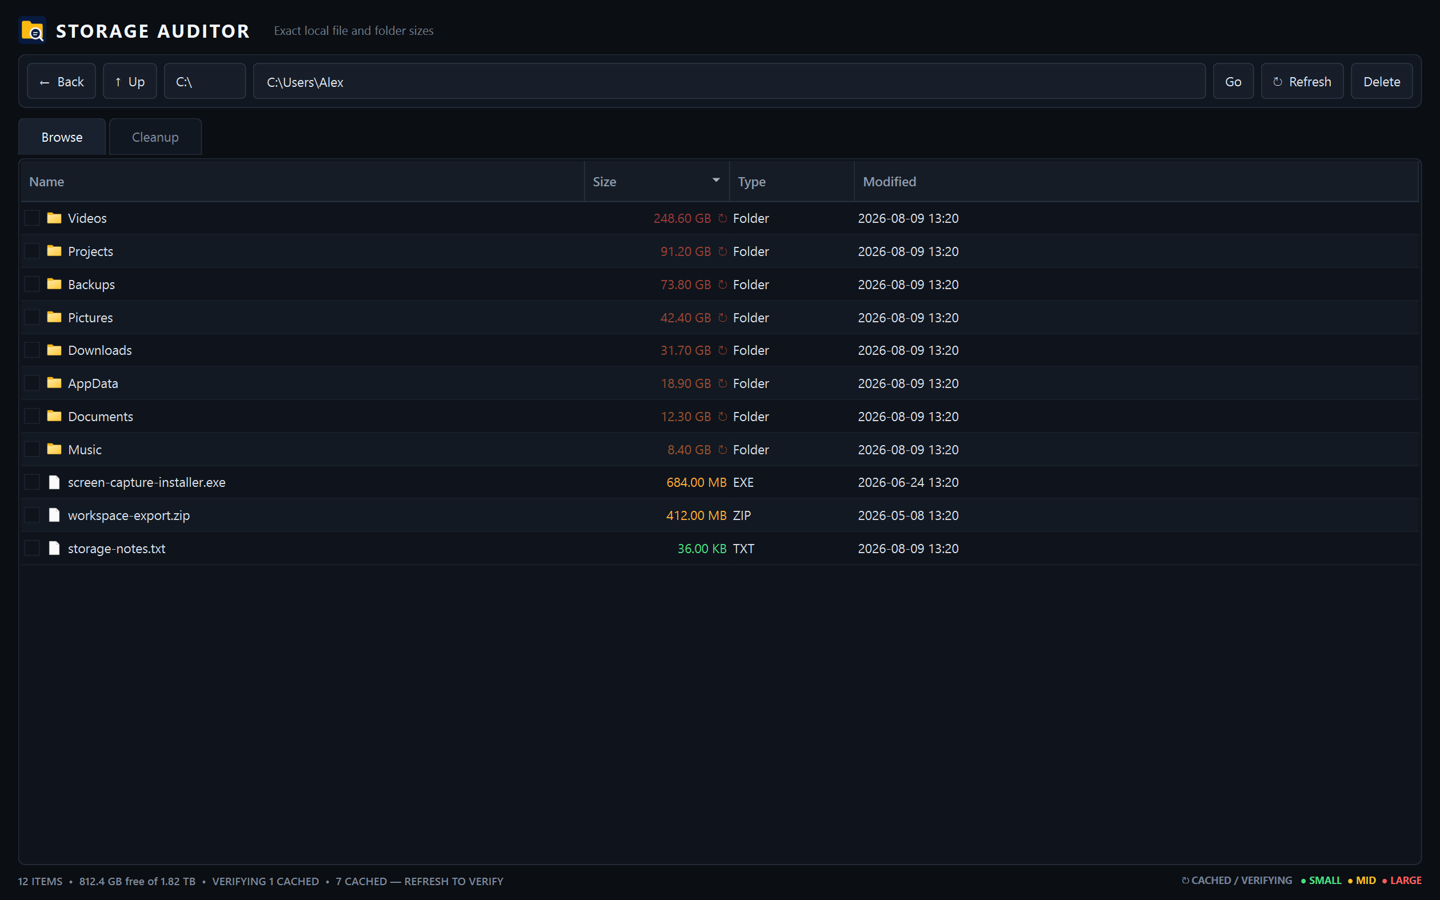Open the C:\ drive selector

(205, 82)
